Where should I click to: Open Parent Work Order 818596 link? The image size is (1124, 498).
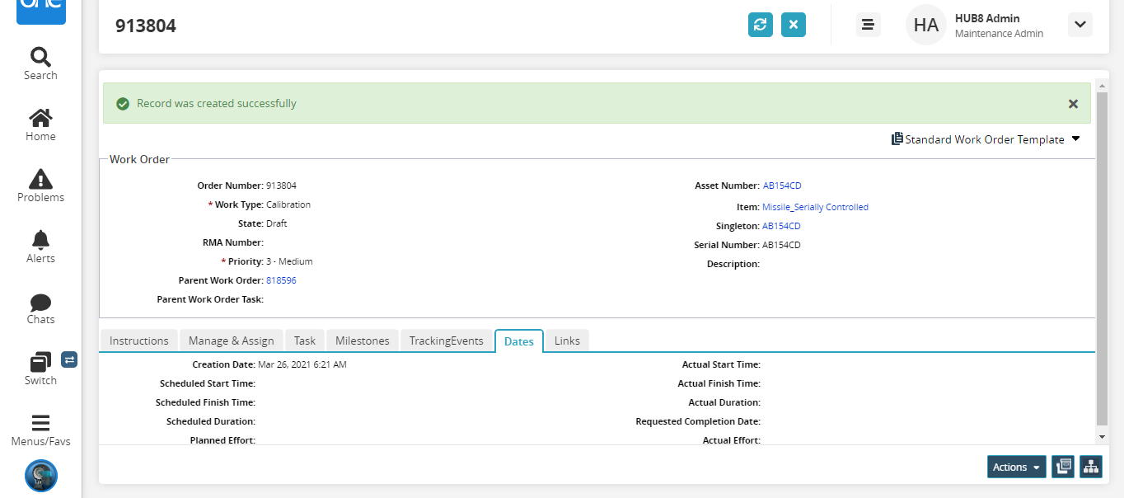pyautogui.click(x=281, y=280)
